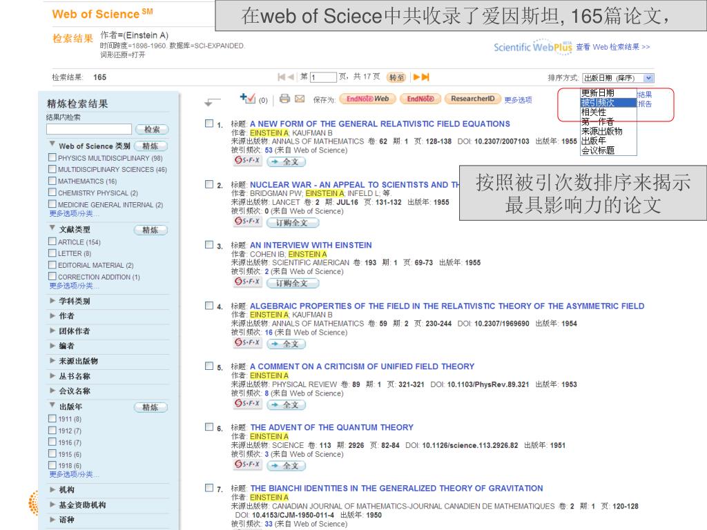The width and height of the screenshot is (707, 530).
Task: Open SFX link for result 4
Action: pyautogui.click(x=248, y=342)
